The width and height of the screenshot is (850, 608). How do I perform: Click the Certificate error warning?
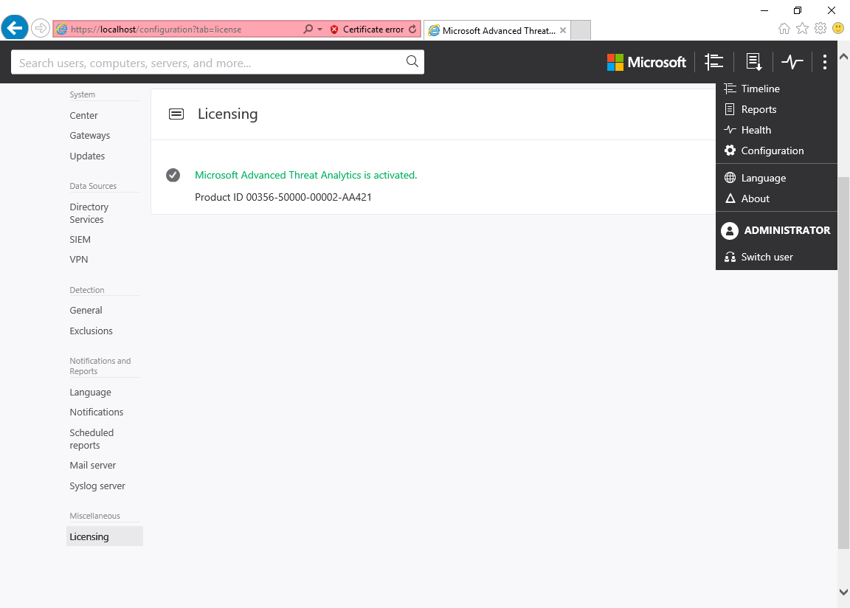coord(367,30)
